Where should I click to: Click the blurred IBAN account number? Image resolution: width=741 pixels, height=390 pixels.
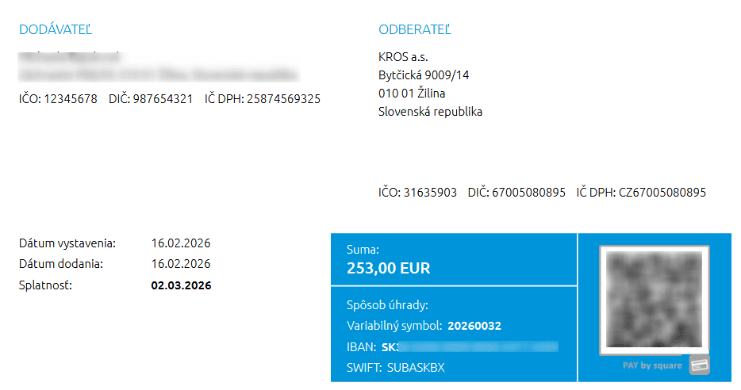pyautogui.click(x=476, y=346)
